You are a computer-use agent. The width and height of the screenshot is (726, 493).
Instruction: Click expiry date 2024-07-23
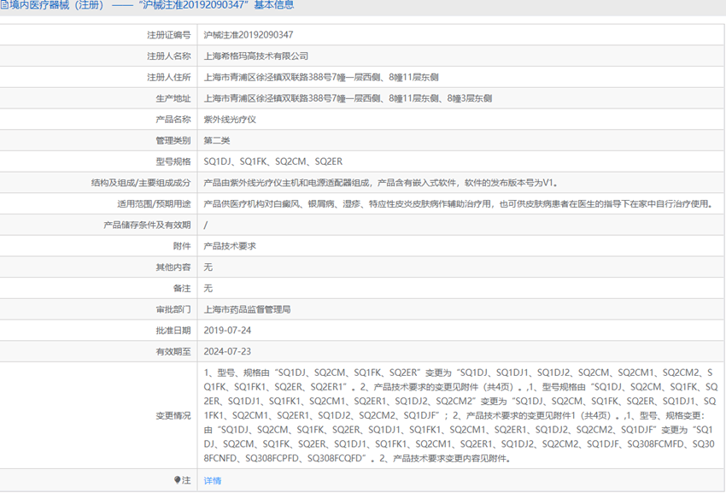coord(227,351)
